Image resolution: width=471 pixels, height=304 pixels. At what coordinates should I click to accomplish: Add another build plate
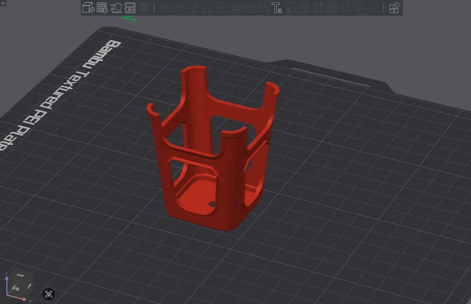point(101,7)
